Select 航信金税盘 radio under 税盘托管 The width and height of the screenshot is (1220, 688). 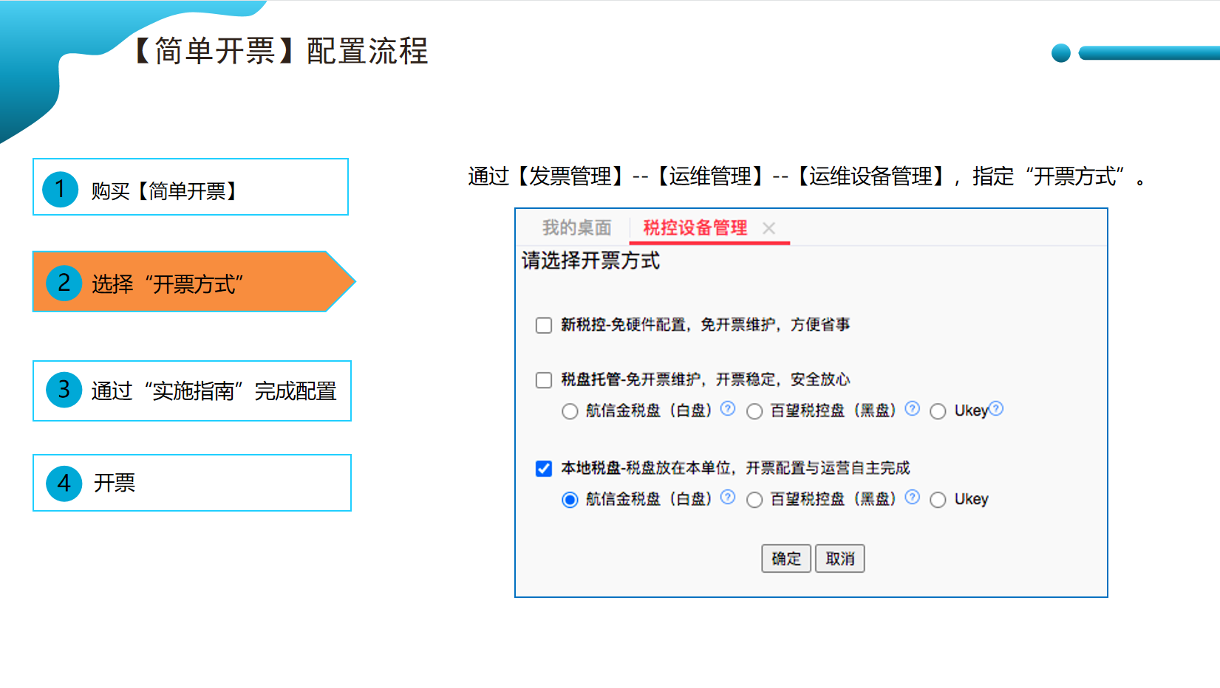click(570, 411)
